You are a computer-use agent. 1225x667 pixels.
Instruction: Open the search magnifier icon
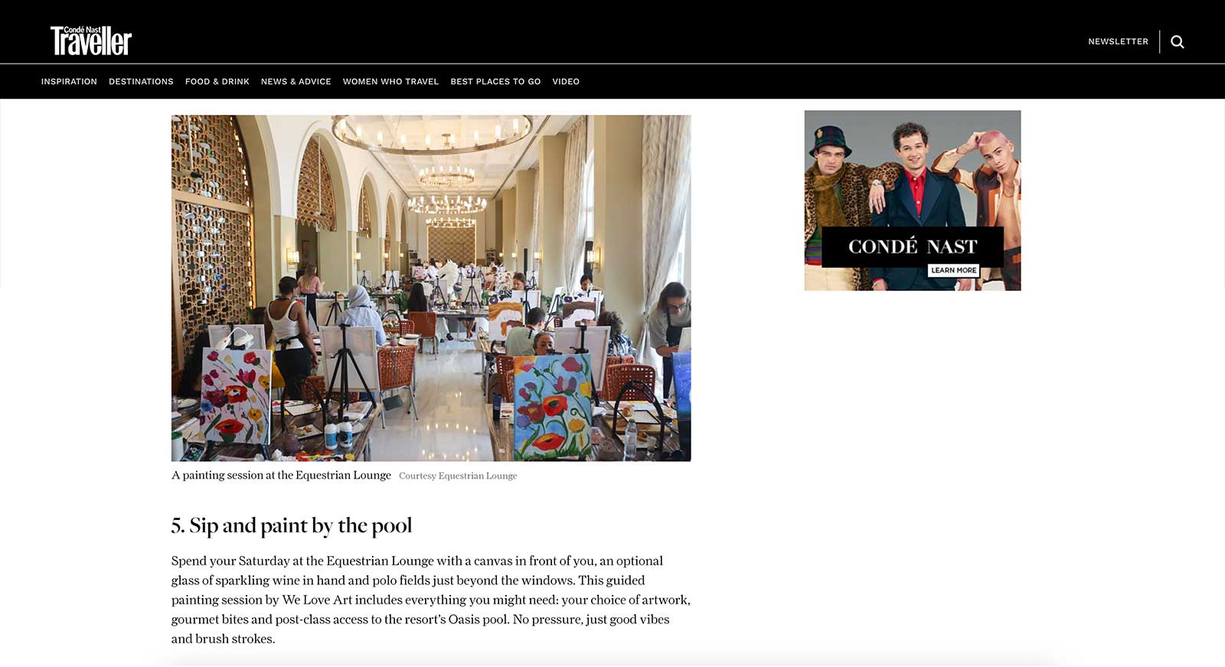click(1178, 42)
